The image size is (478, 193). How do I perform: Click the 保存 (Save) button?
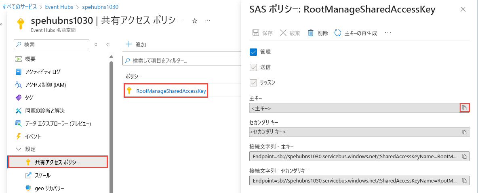(263, 33)
